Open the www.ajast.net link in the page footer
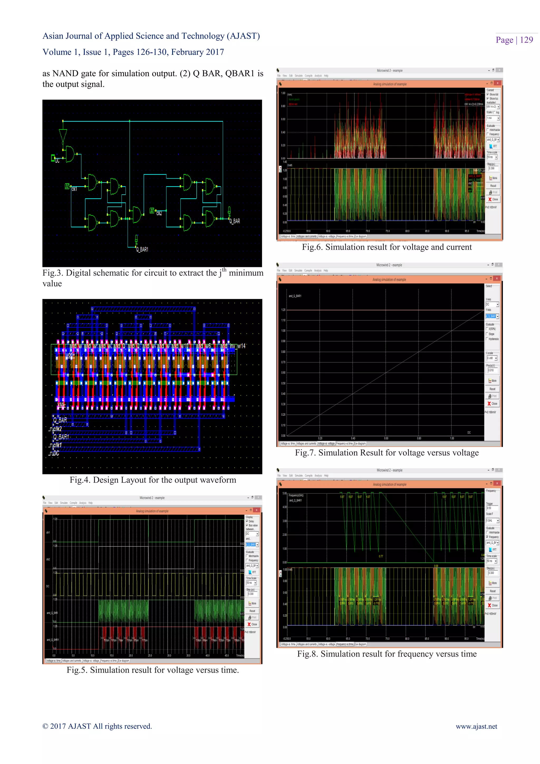This screenshot has height=764, width=540. coord(476,726)
